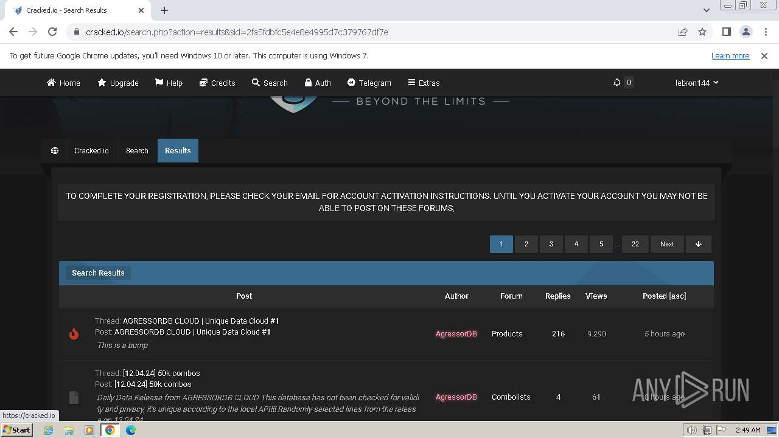Open the Search menu item

(x=270, y=83)
